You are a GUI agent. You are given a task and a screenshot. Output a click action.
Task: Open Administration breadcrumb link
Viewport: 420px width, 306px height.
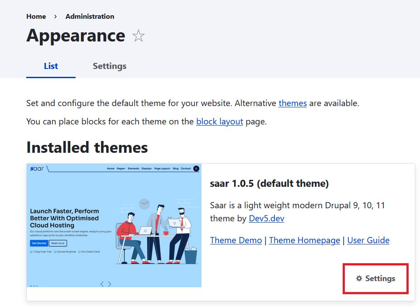(x=90, y=17)
